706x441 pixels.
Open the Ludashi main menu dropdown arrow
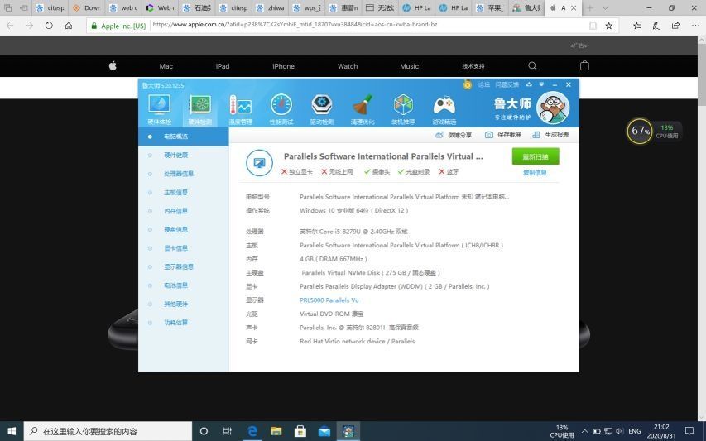pos(541,84)
